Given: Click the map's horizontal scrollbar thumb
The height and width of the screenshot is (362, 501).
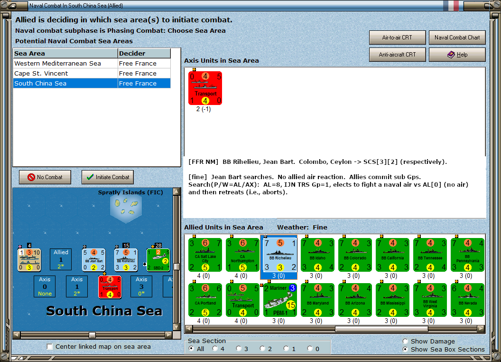Looking at the screenshot, I should [93, 335].
